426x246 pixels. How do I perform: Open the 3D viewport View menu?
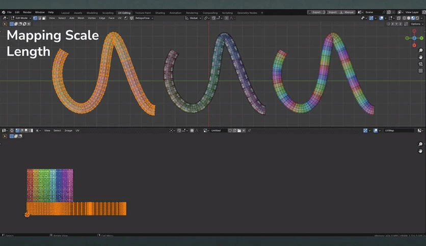click(51, 18)
